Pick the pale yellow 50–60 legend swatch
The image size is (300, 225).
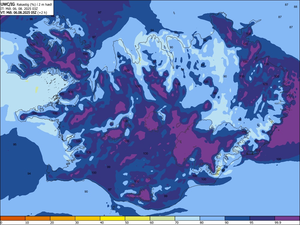click(138, 218)
